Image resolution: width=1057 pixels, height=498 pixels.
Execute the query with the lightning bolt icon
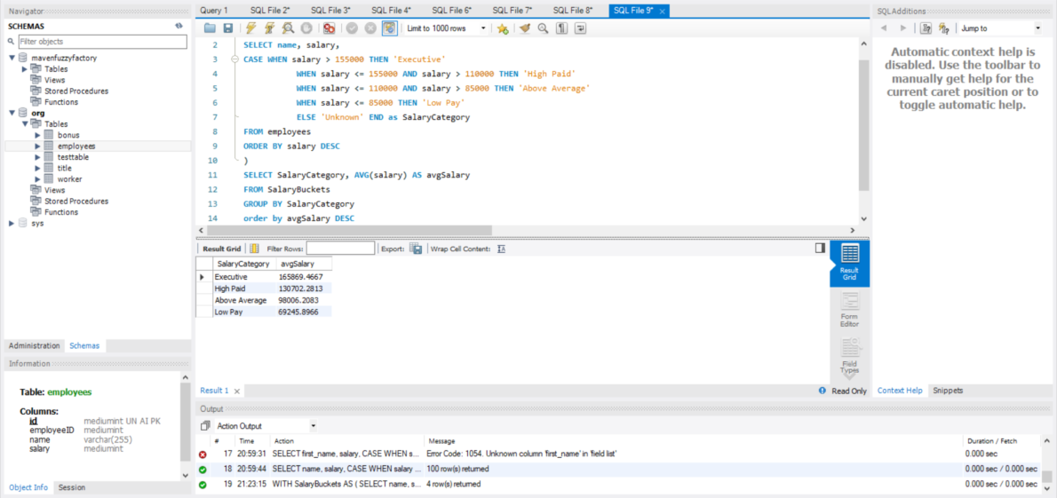point(252,28)
